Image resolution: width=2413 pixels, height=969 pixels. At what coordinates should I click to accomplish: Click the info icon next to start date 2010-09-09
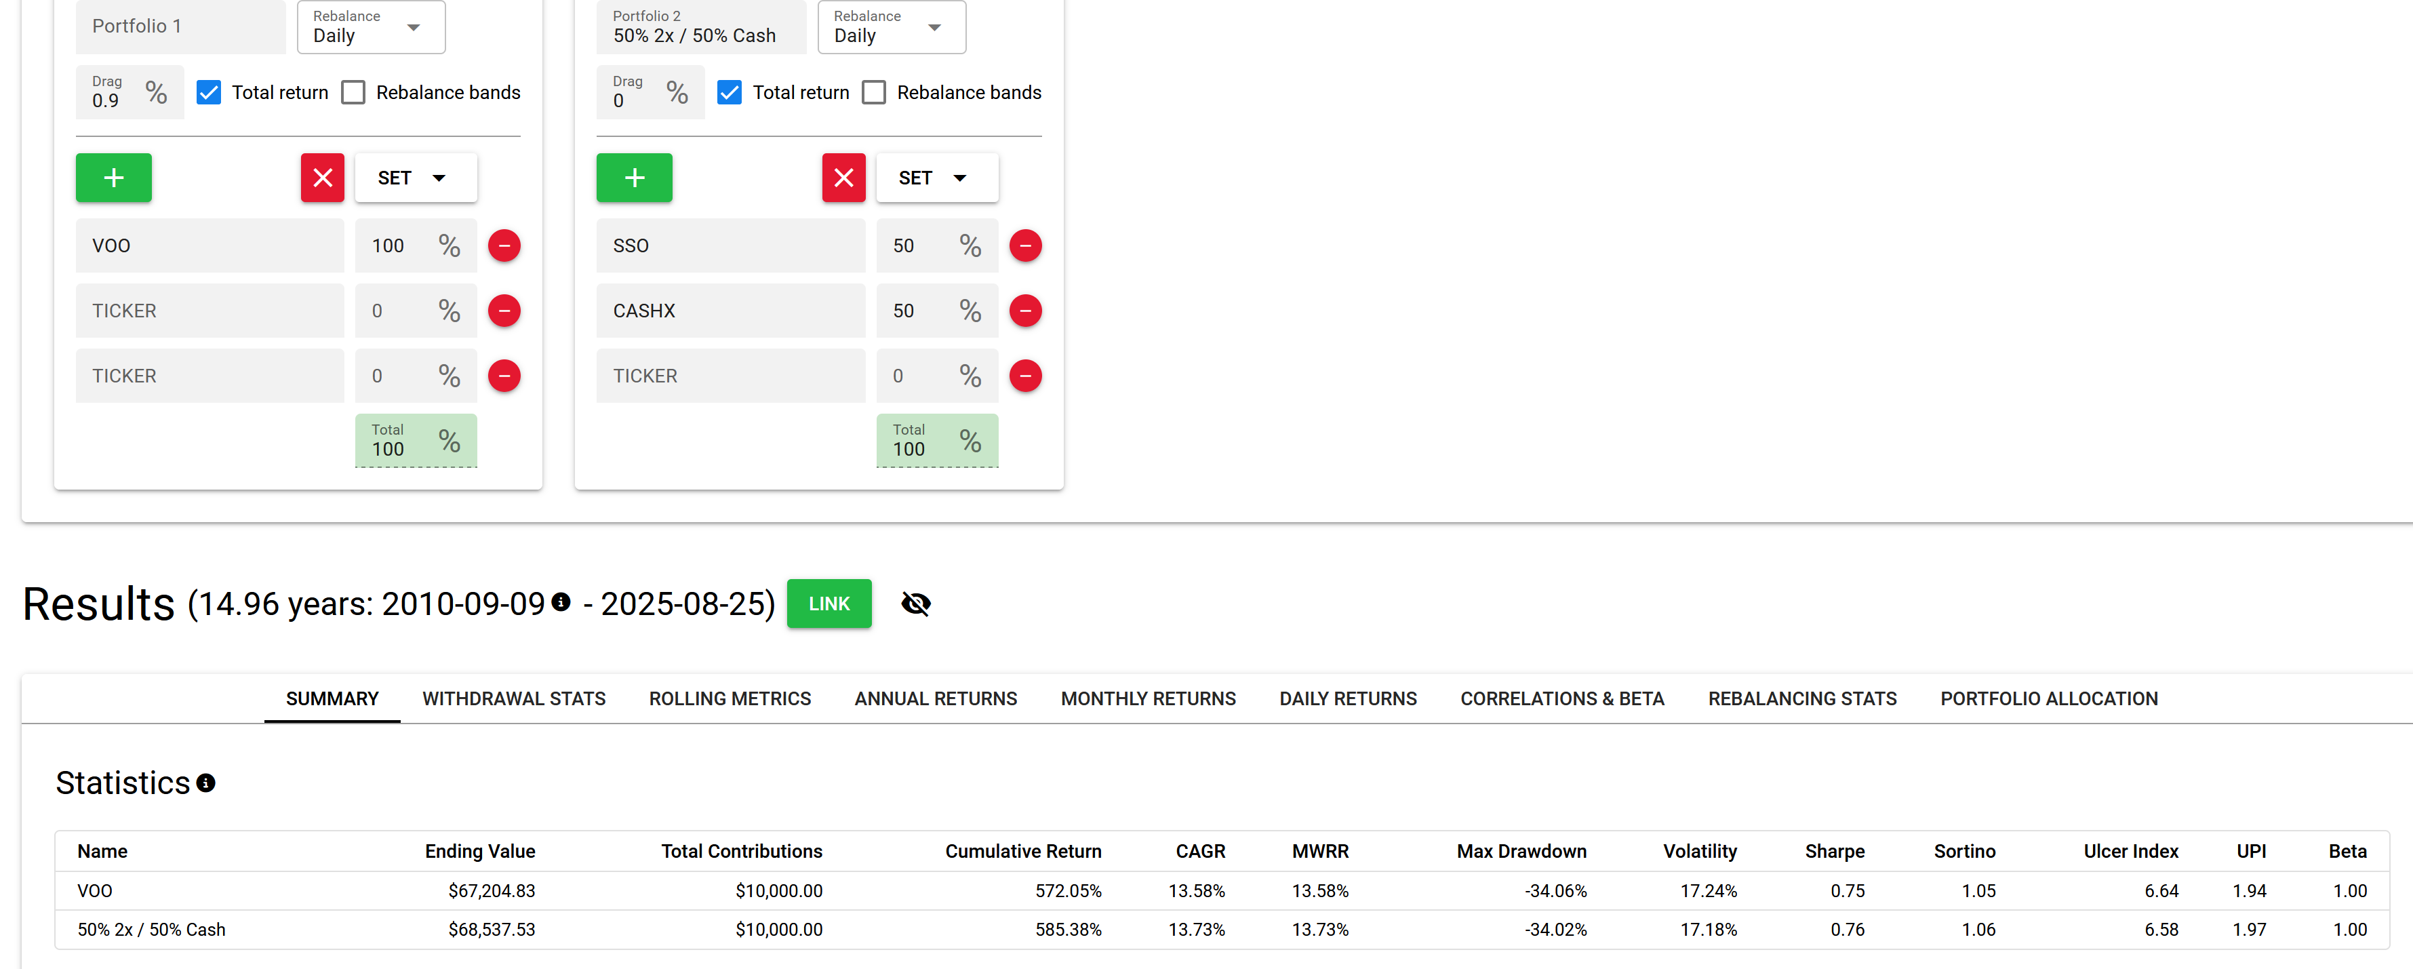[561, 601]
